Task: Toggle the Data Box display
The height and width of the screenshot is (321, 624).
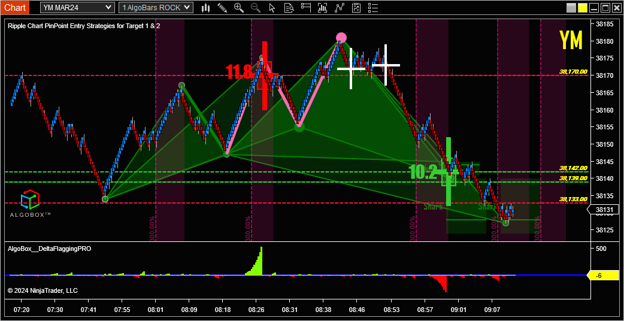Action: (289, 8)
